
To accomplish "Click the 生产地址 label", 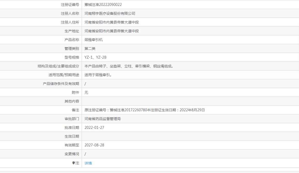I will (72, 31).
